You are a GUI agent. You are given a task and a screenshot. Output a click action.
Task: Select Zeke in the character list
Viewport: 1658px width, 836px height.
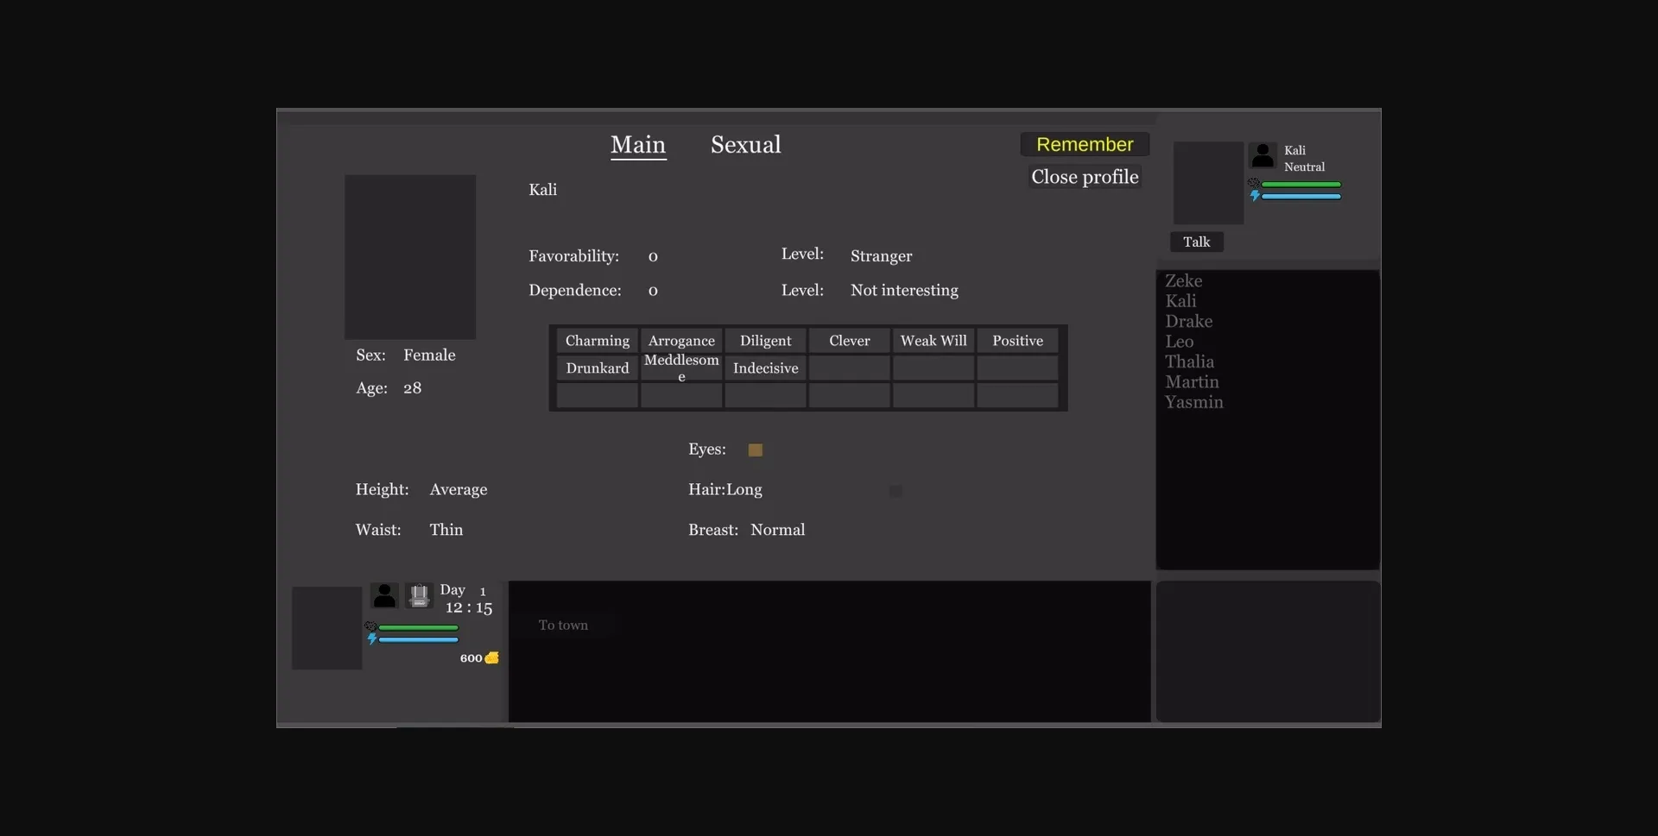tap(1183, 281)
